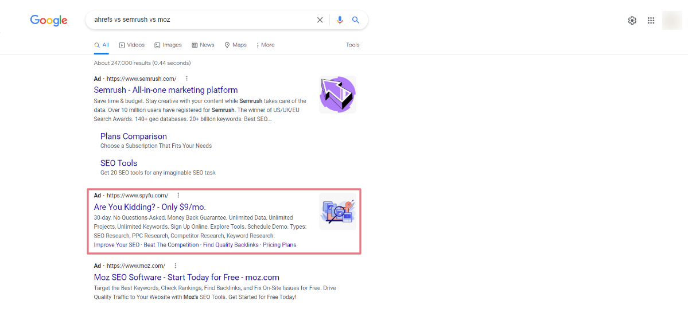The width and height of the screenshot is (688, 312).
Task: Open the Tools options
Action: 353,45
